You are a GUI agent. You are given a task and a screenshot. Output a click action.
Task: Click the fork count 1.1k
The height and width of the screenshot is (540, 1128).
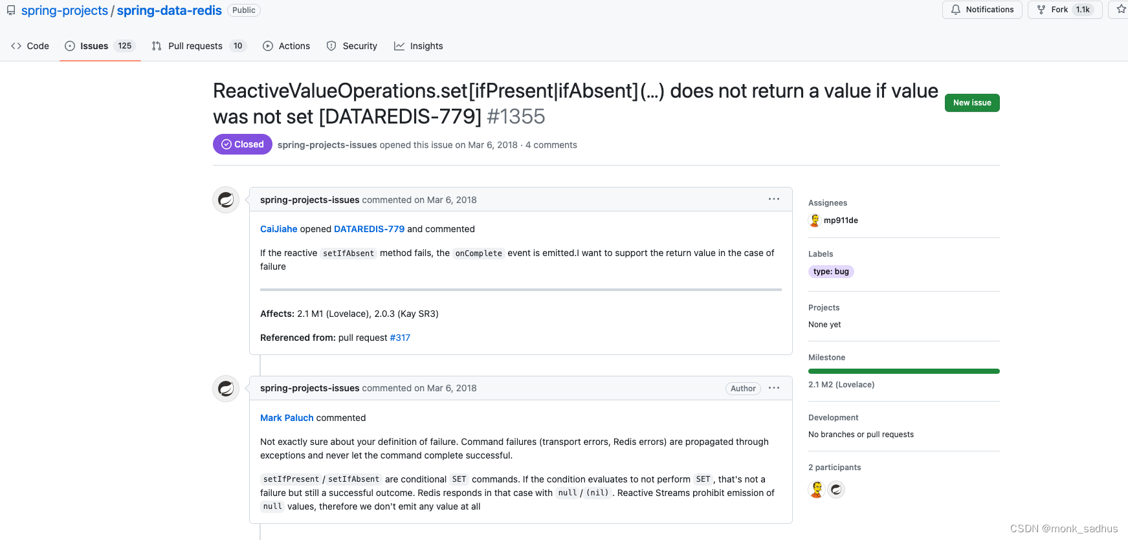(1083, 10)
